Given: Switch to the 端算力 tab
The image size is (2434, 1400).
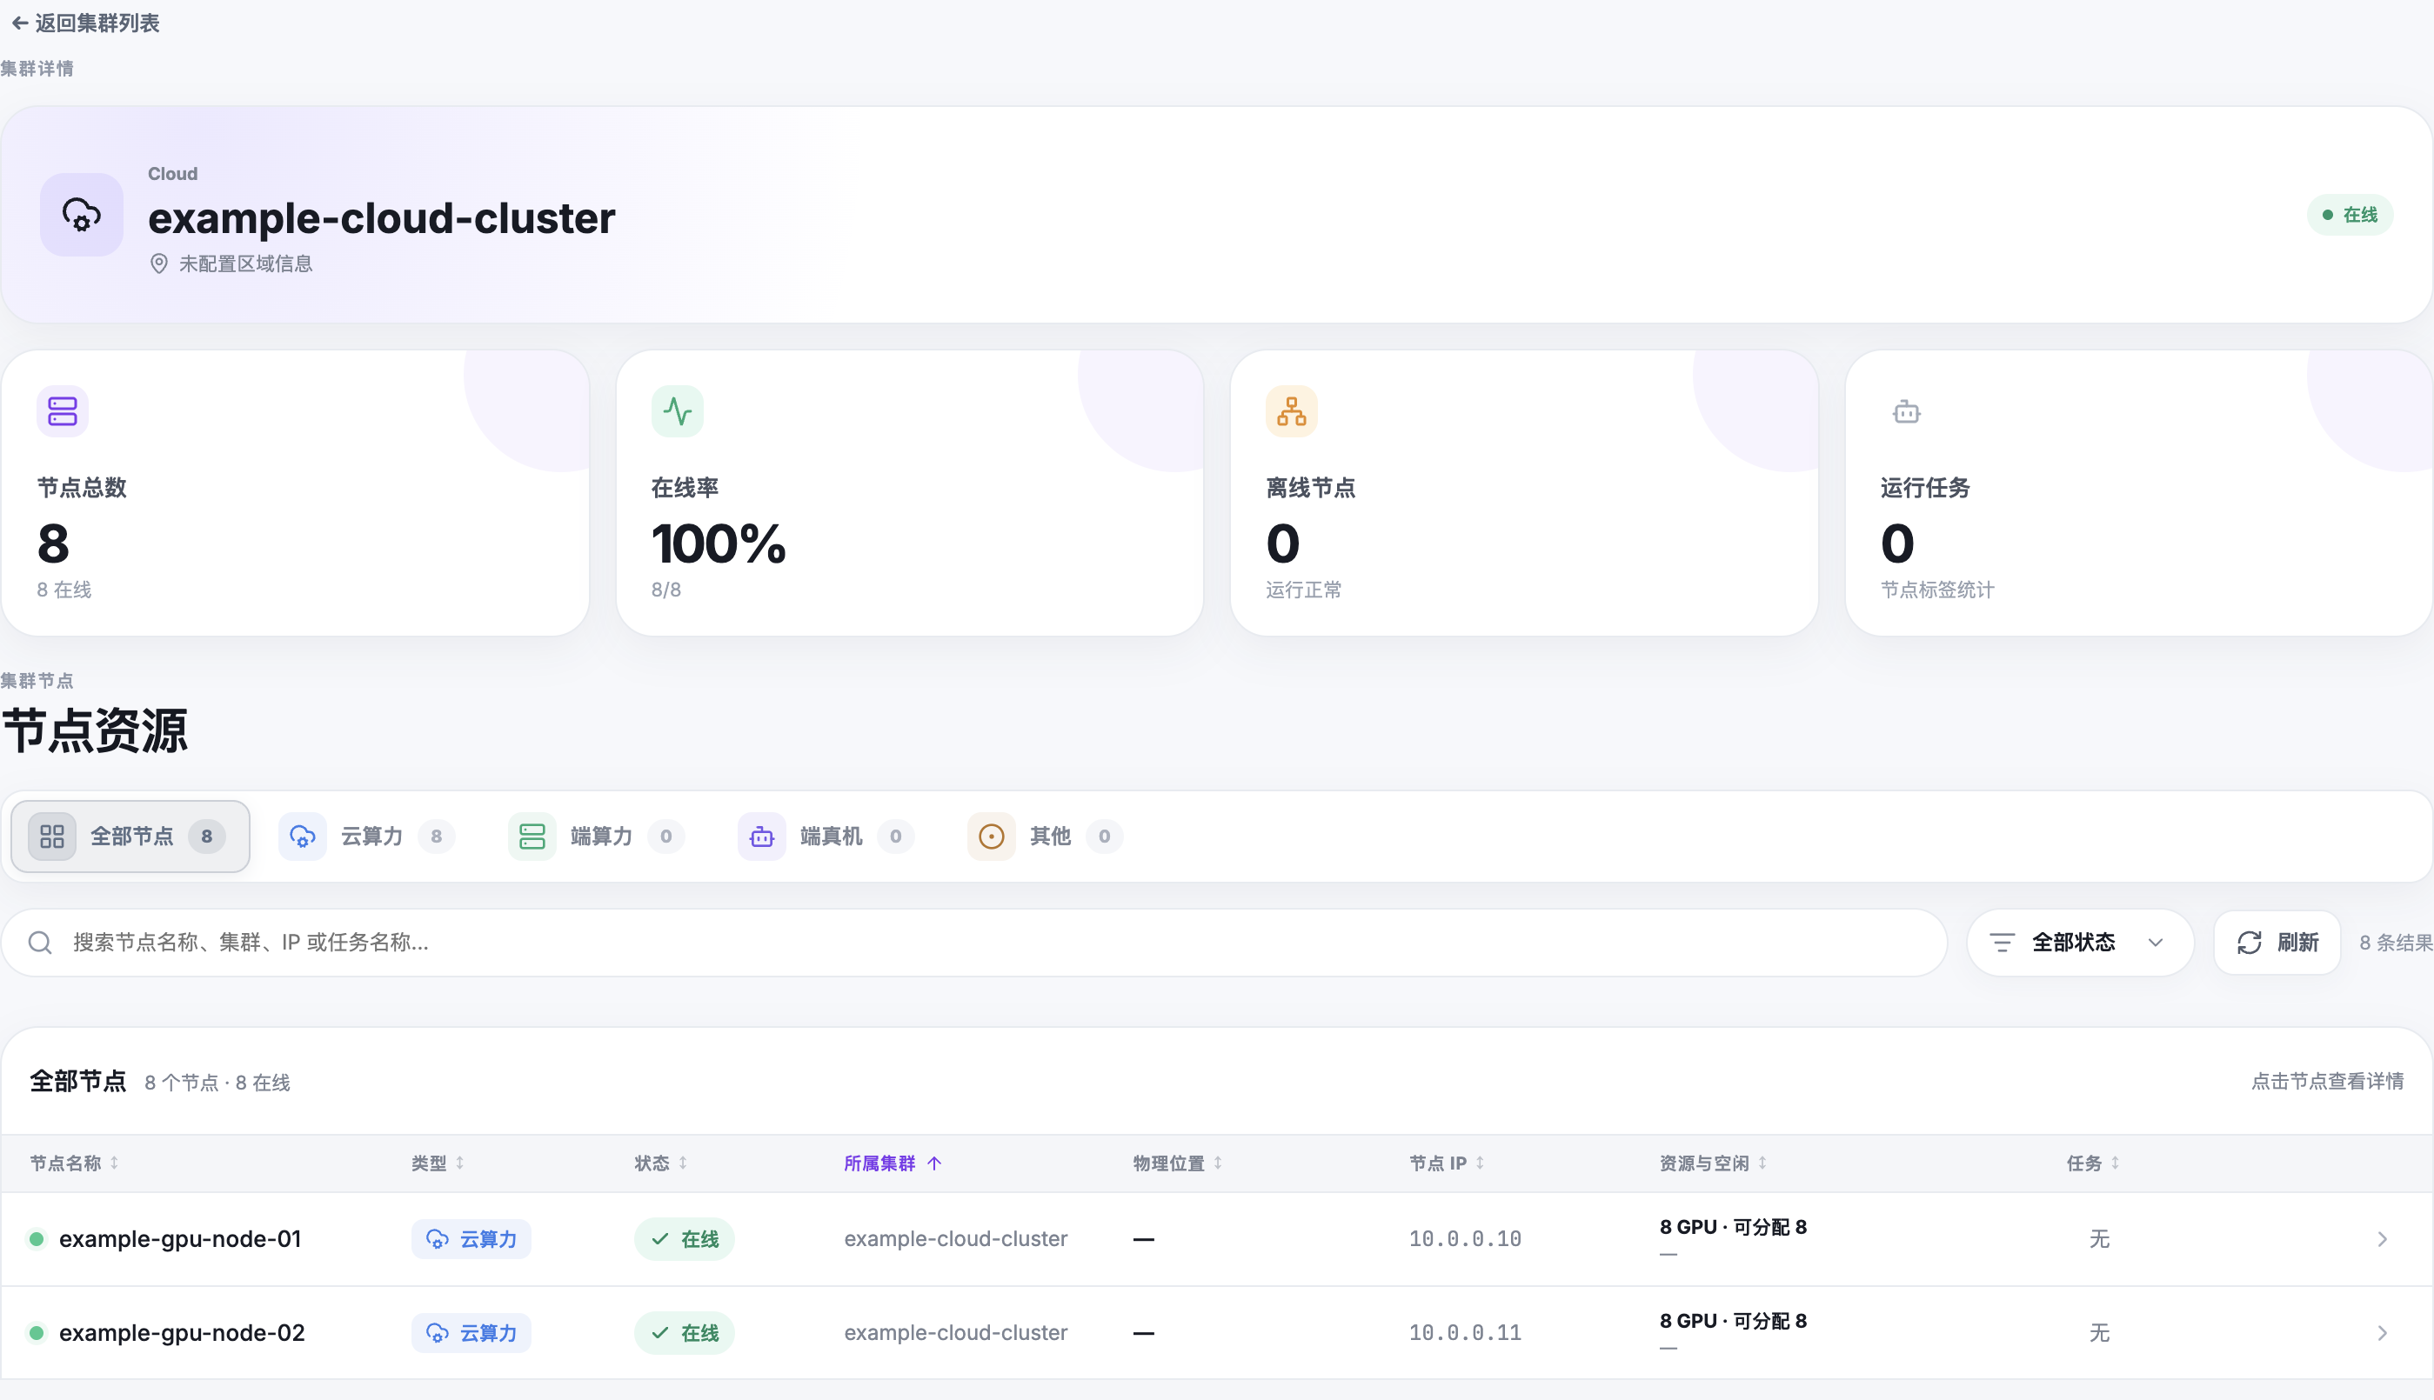Looking at the screenshot, I should click(596, 837).
